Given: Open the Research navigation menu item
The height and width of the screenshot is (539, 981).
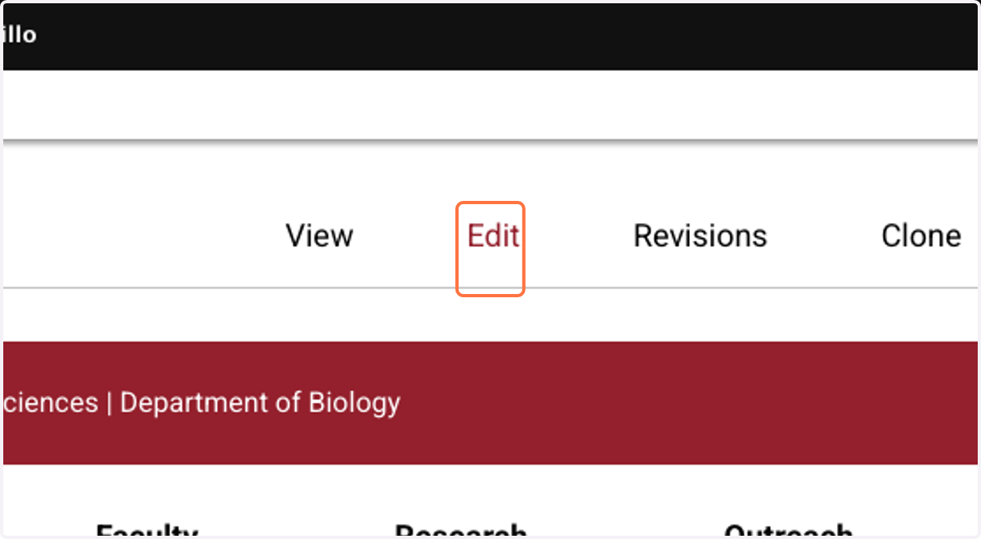Looking at the screenshot, I should point(461,530).
